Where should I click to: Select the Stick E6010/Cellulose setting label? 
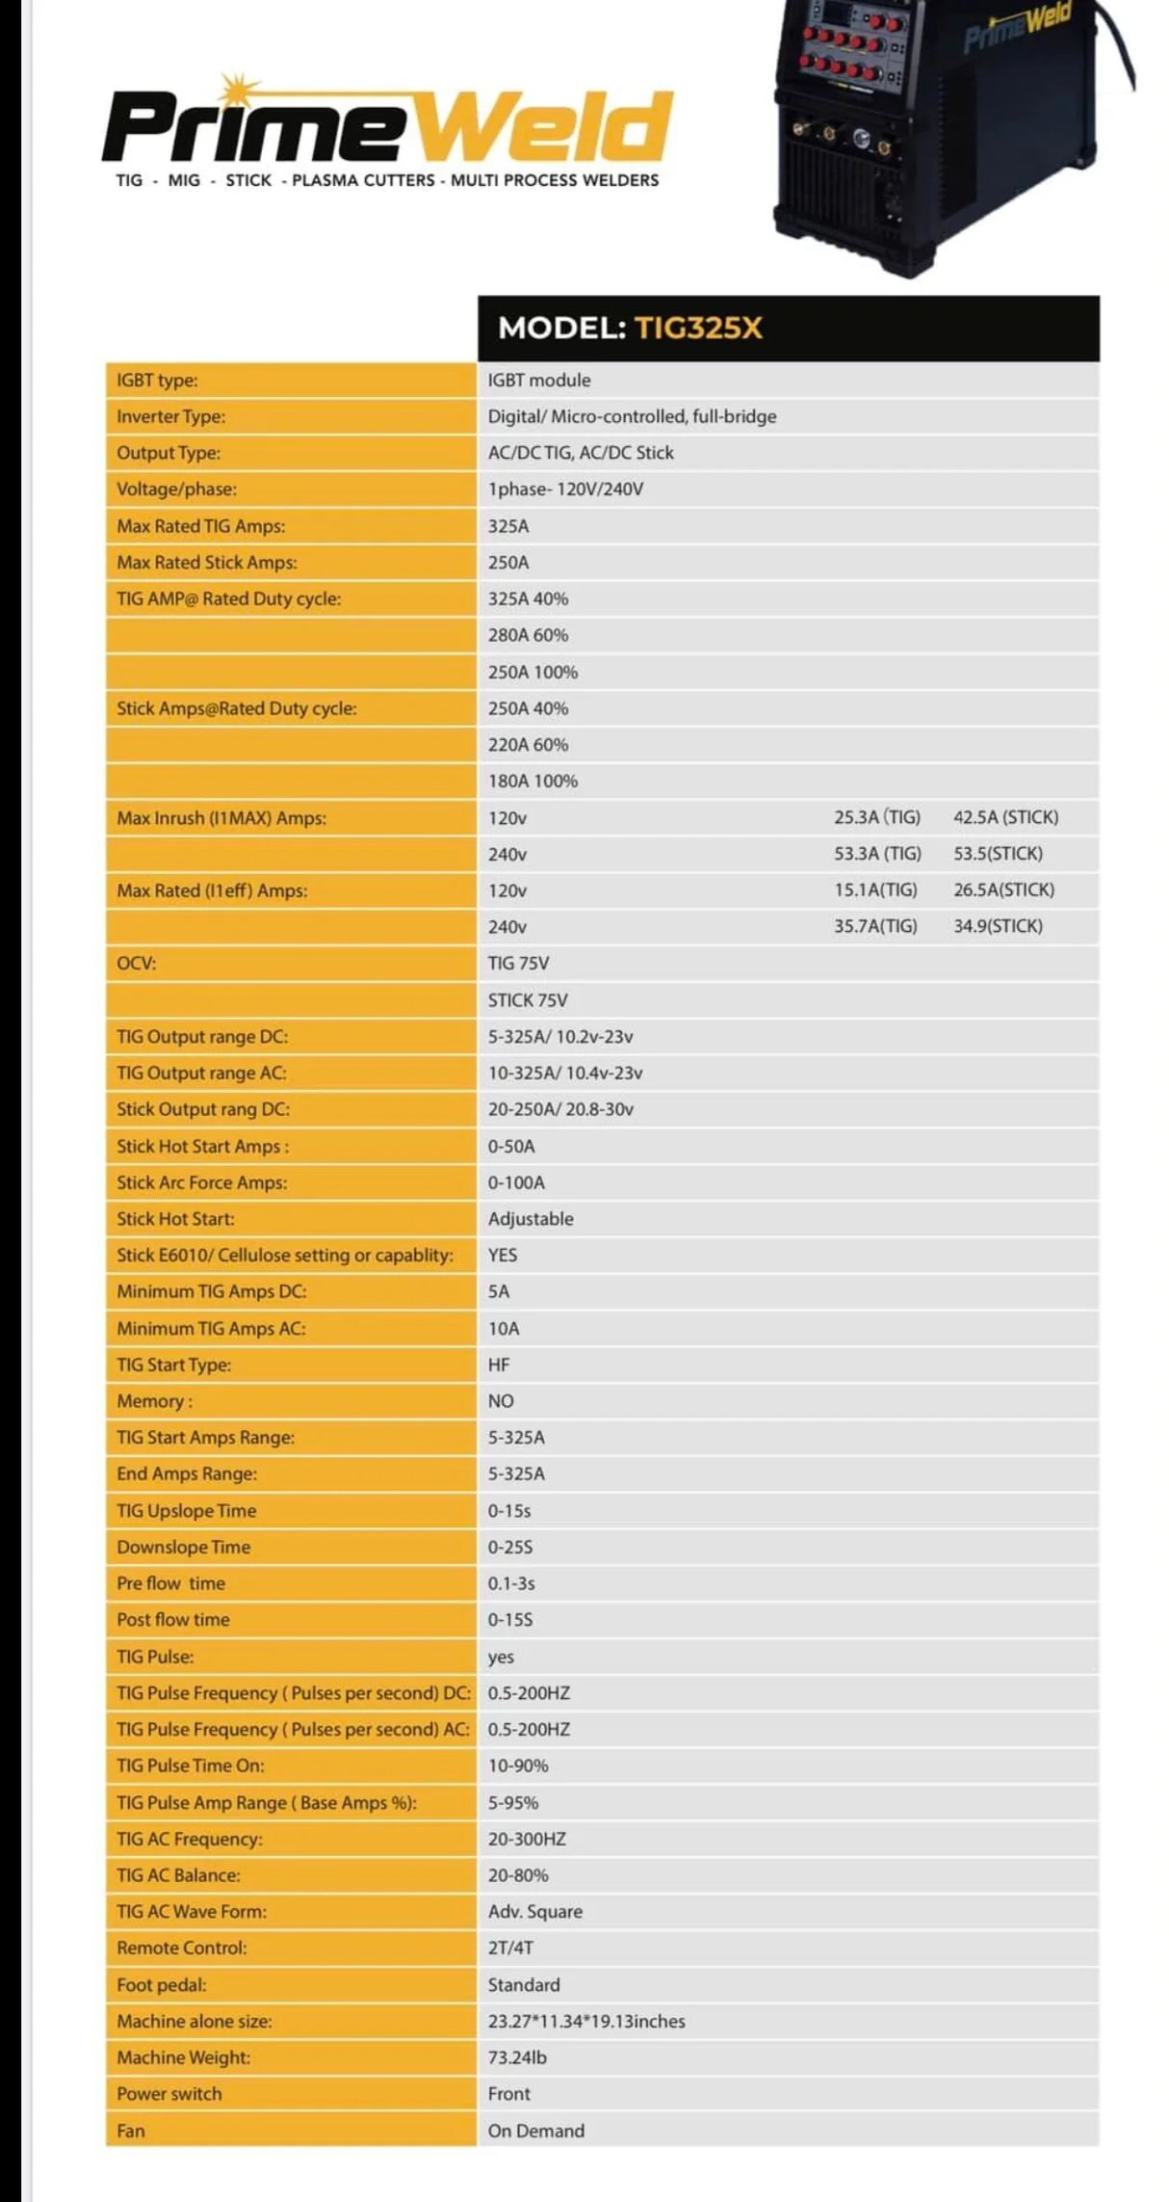(x=284, y=1255)
